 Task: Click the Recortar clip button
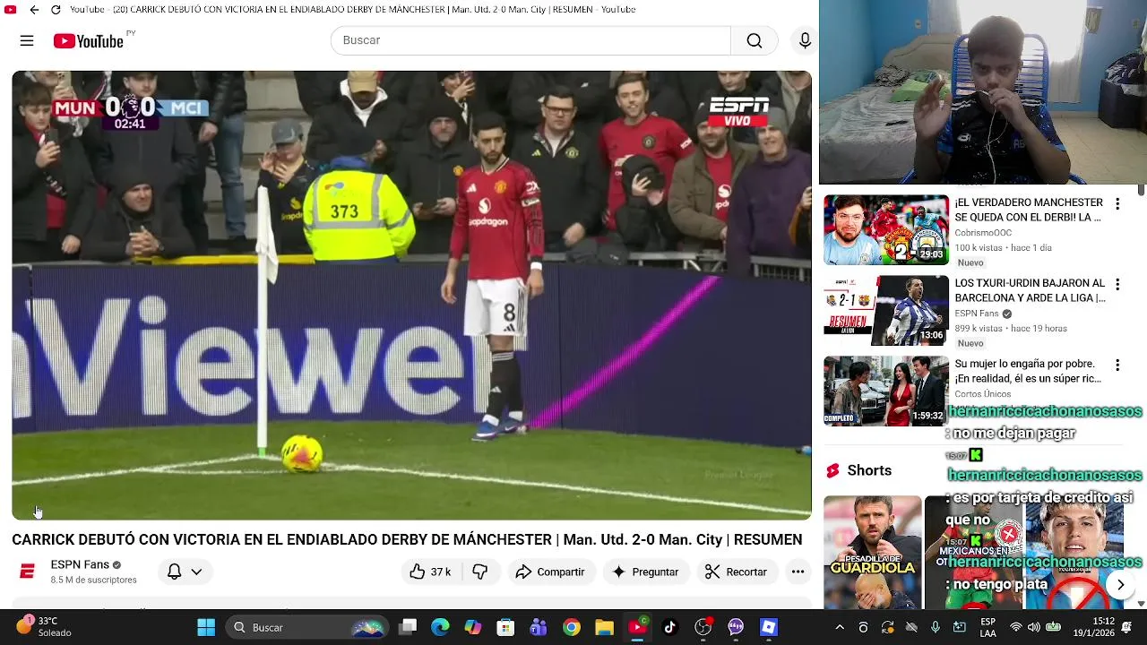click(x=736, y=572)
